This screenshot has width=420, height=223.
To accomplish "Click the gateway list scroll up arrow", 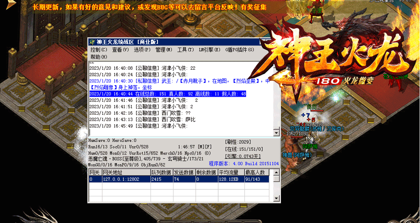I will [x=276, y=173].
